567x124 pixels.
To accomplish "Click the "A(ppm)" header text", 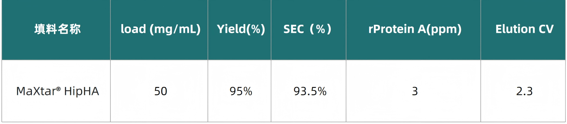I will 439,29.
